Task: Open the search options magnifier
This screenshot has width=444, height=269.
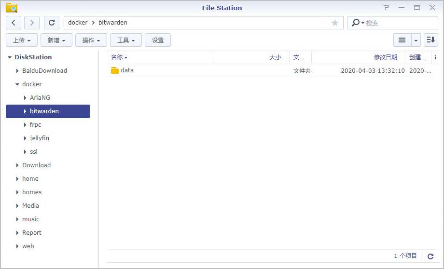Action: coord(357,23)
